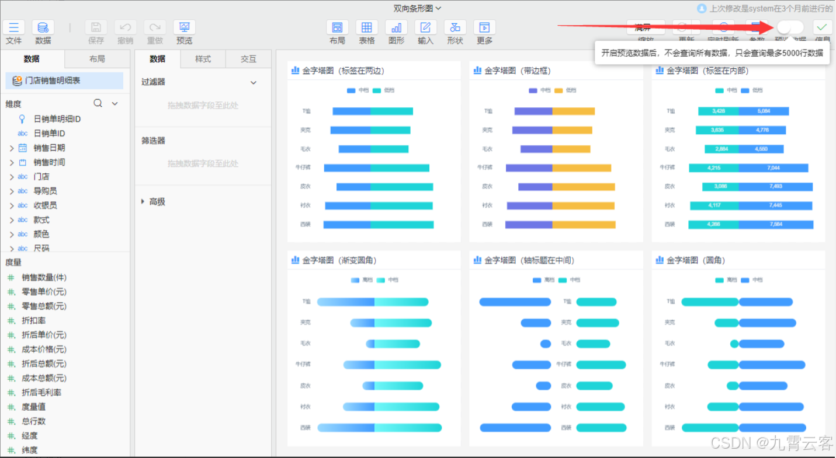Expand the 销售时间 tree node

click(12, 162)
